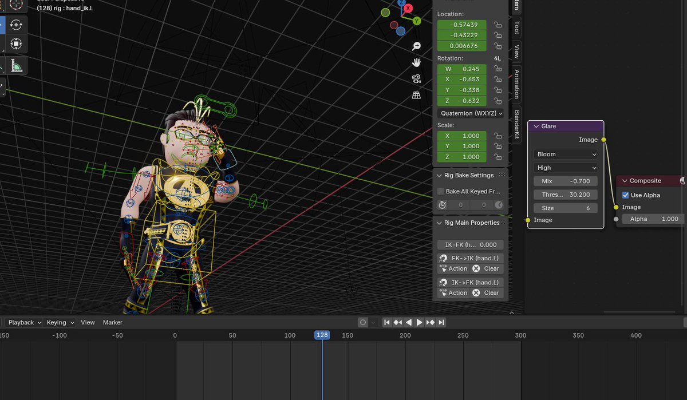Jump to next keyframe

point(431,322)
